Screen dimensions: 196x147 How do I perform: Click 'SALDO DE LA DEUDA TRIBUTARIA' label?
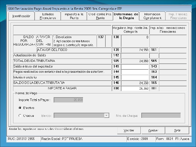click(39, 83)
